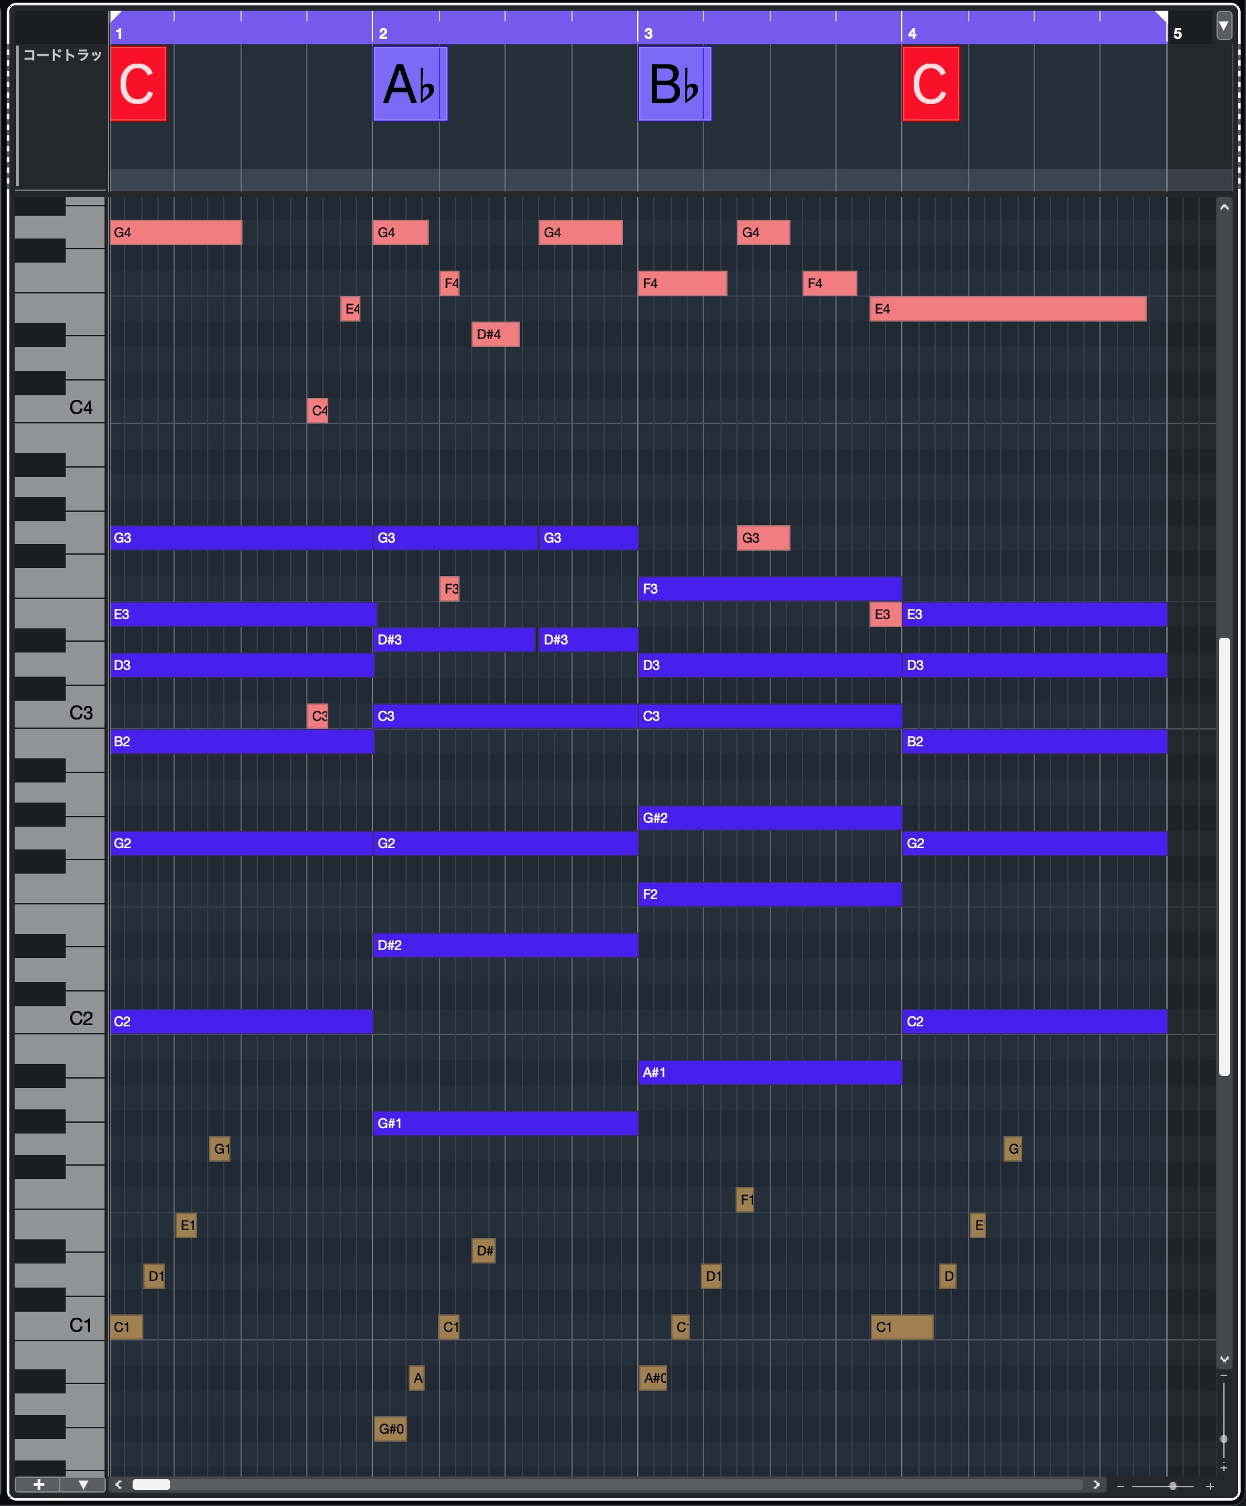1246x1506 pixels.
Task: Click the bar 2 ruler marker
Action: [383, 33]
